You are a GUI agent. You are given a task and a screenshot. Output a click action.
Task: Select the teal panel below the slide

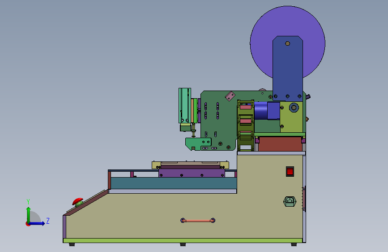(x=174, y=183)
